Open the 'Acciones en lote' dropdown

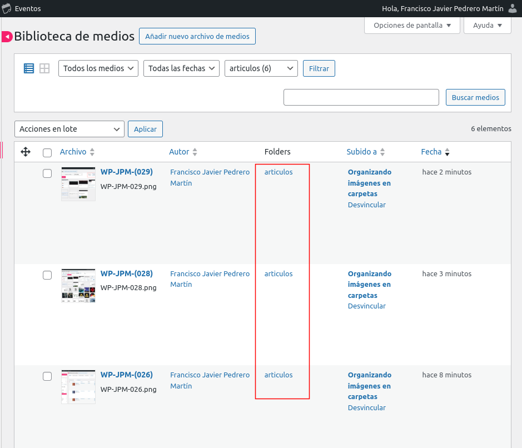point(69,129)
